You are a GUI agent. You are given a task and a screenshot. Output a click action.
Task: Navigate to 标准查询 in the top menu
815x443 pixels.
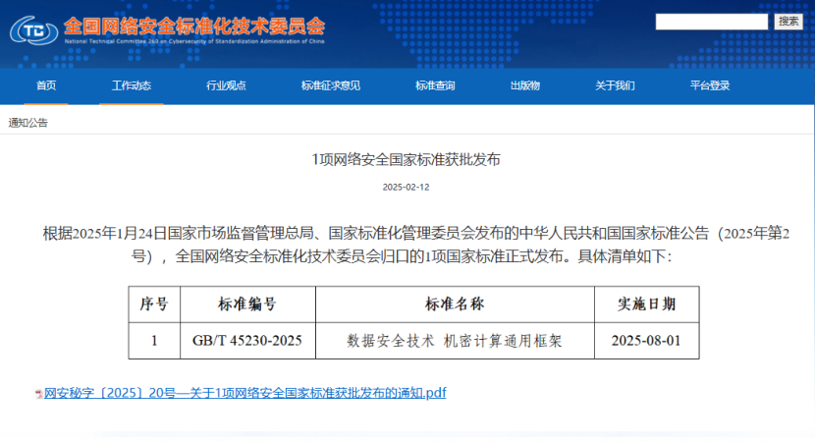435,85
